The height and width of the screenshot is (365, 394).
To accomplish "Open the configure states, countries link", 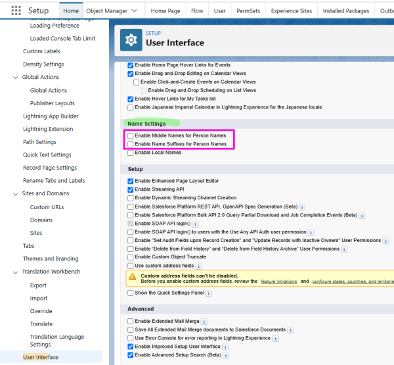I will pyautogui.click(x=353, y=281).
